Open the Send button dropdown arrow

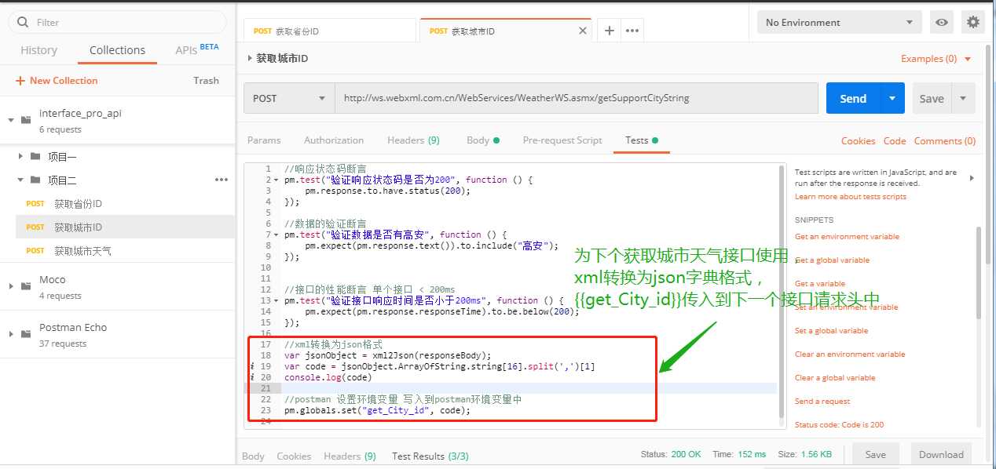pyautogui.click(x=892, y=98)
